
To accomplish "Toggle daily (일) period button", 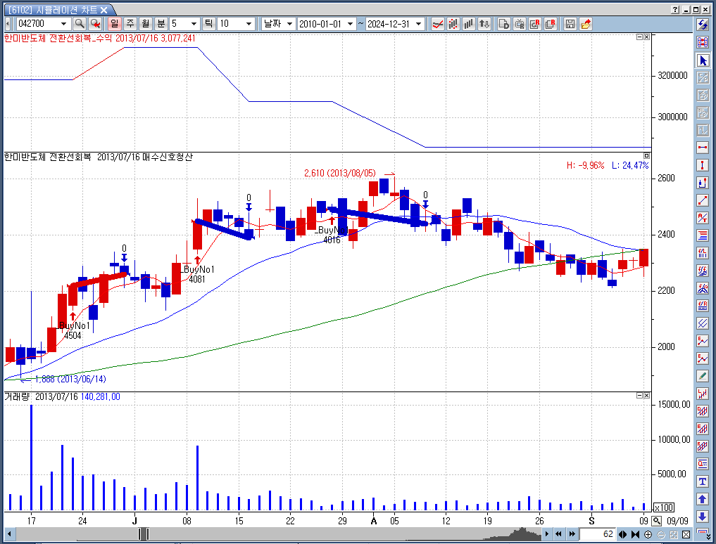I will click(x=115, y=24).
